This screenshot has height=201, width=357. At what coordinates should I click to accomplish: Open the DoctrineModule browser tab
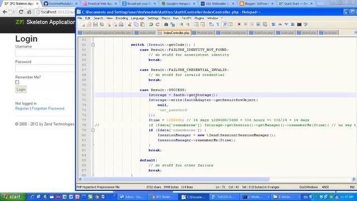point(60,4)
